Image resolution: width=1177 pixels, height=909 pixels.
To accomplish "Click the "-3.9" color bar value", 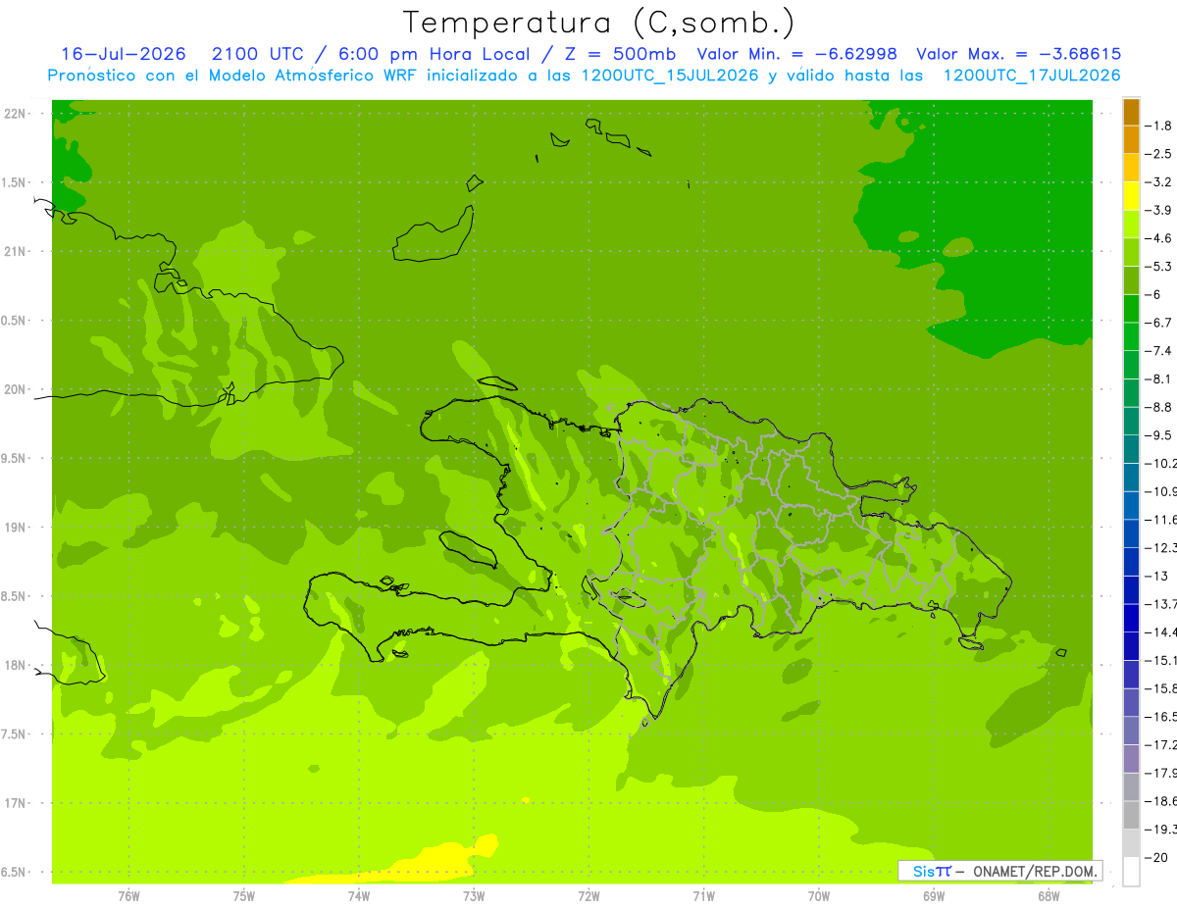I will [1160, 210].
